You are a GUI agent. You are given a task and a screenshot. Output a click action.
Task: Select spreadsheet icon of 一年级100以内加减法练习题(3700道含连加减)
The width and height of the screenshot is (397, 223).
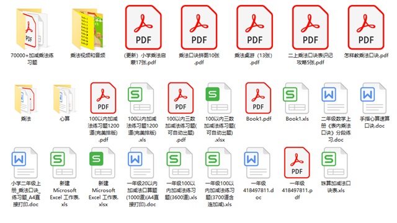pyautogui.click(x=219, y=162)
